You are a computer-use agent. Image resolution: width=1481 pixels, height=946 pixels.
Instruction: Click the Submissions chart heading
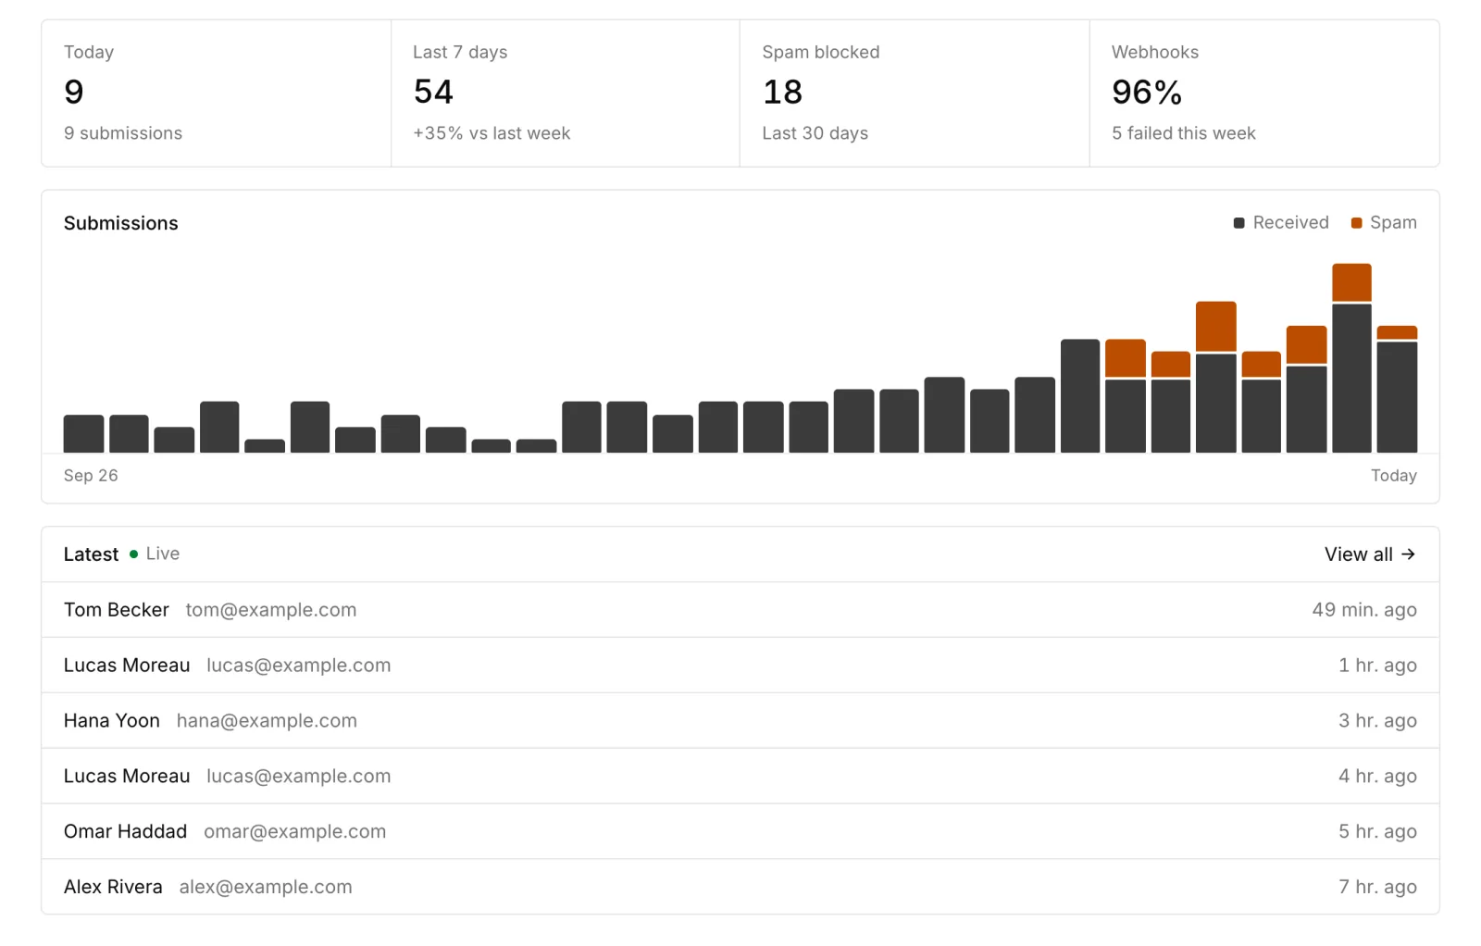click(x=121, y=223)
